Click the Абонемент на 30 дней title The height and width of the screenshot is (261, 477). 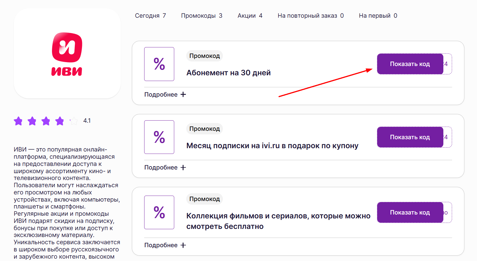[229, 73]
